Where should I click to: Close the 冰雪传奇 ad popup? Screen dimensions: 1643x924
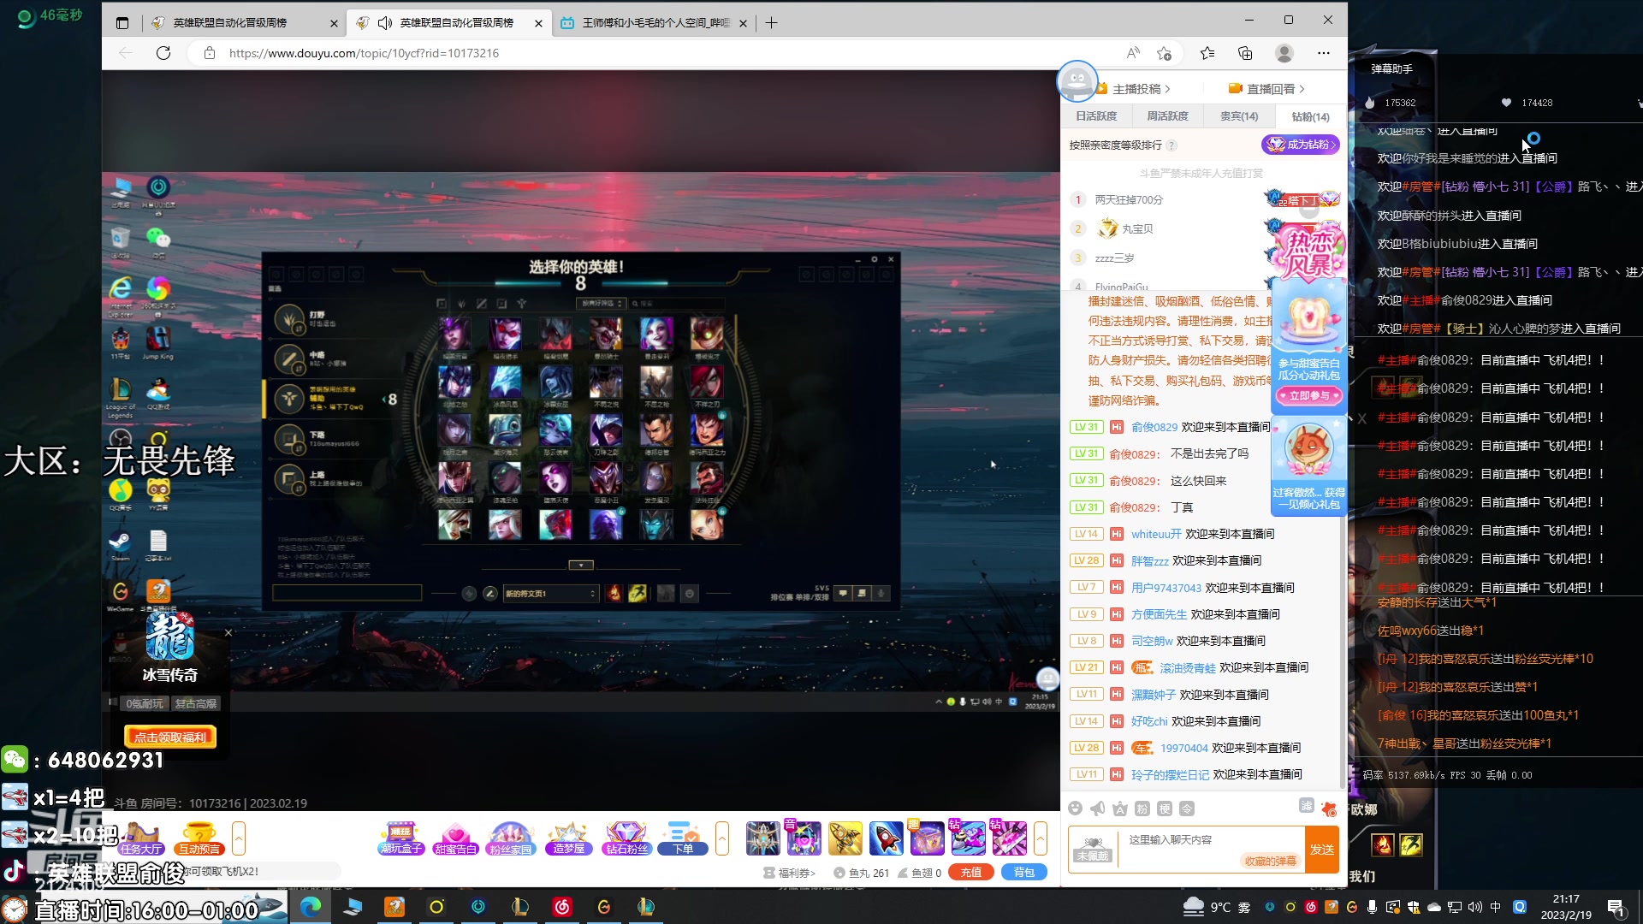[228, 633]
